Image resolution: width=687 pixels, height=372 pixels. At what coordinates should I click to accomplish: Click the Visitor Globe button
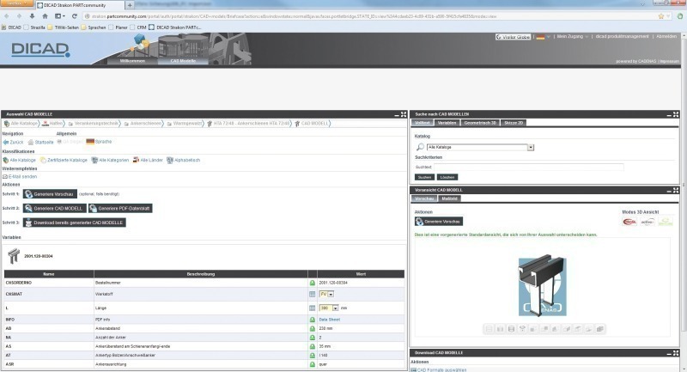pos(513,37)
